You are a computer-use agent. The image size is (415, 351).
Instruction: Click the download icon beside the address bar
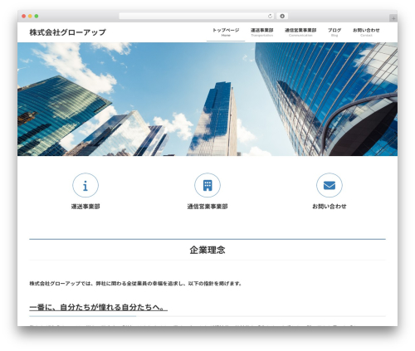(x=282, y=16)
